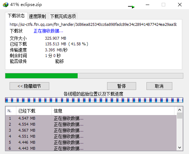Click the N. column header
The image size is (189, 154).
(11, 111)
